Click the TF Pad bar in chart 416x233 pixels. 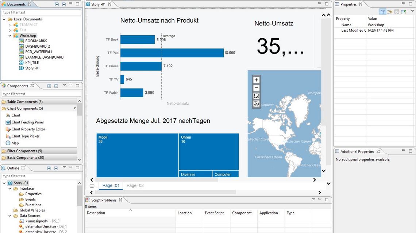click(x=172, y=53)
